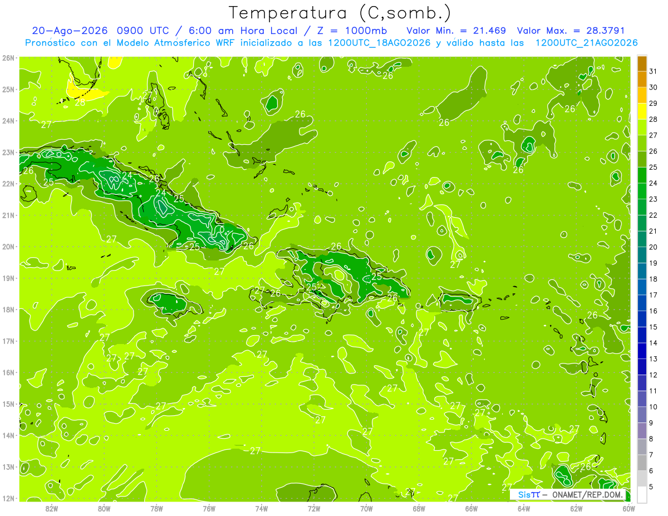Select the gray legend swatch between 6 and 7

pyautogui.click(x=642, y=463)
